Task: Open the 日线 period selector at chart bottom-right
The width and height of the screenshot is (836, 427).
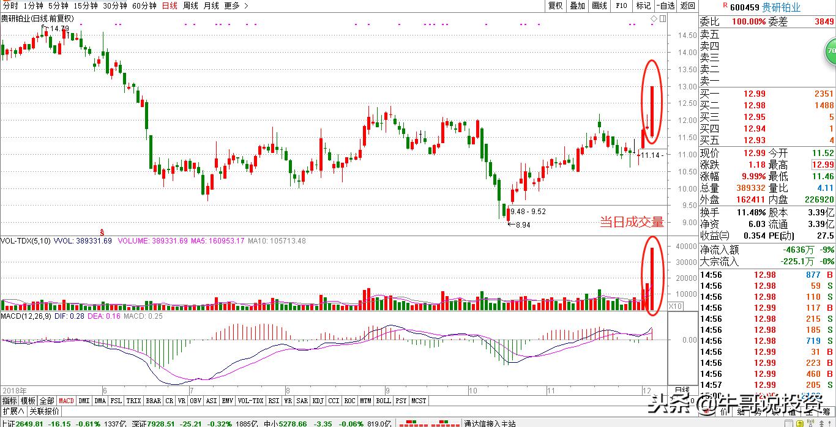Action: [682, 390]
